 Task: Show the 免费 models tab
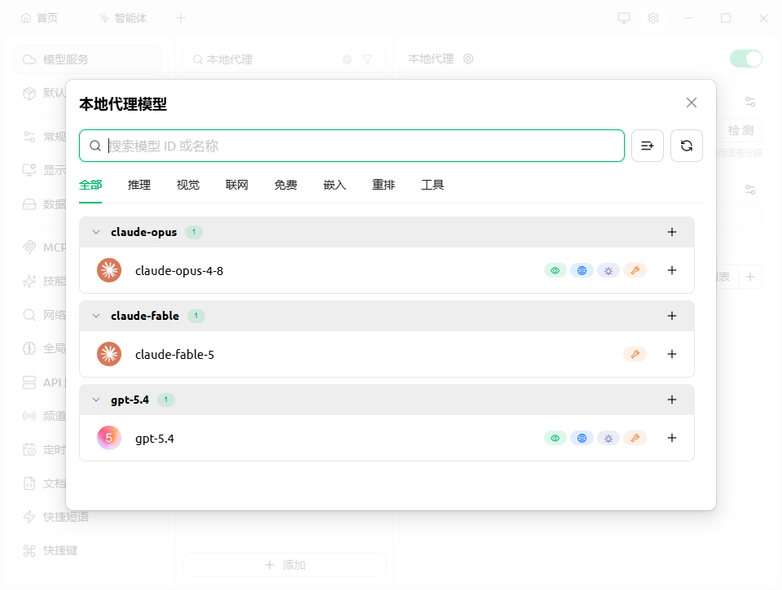[x=286, y=185]
